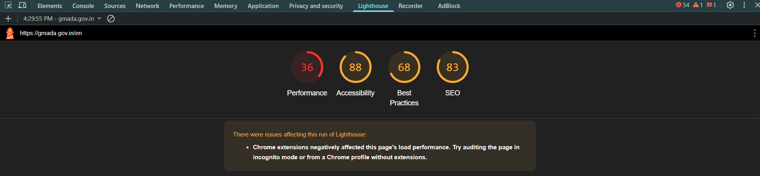Clear all Lighthouse reports icon
Viewport: 760px width, 176px height.
111,18
